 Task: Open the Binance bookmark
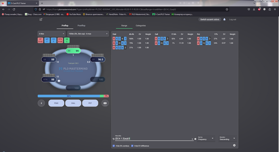click(x=93, y=14)
